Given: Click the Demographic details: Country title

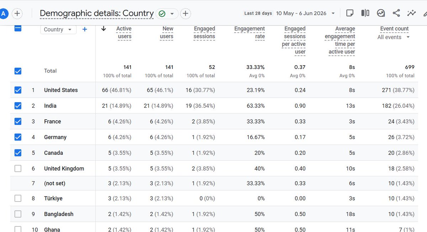Looking at the screenshot, I should click(97, 13).
